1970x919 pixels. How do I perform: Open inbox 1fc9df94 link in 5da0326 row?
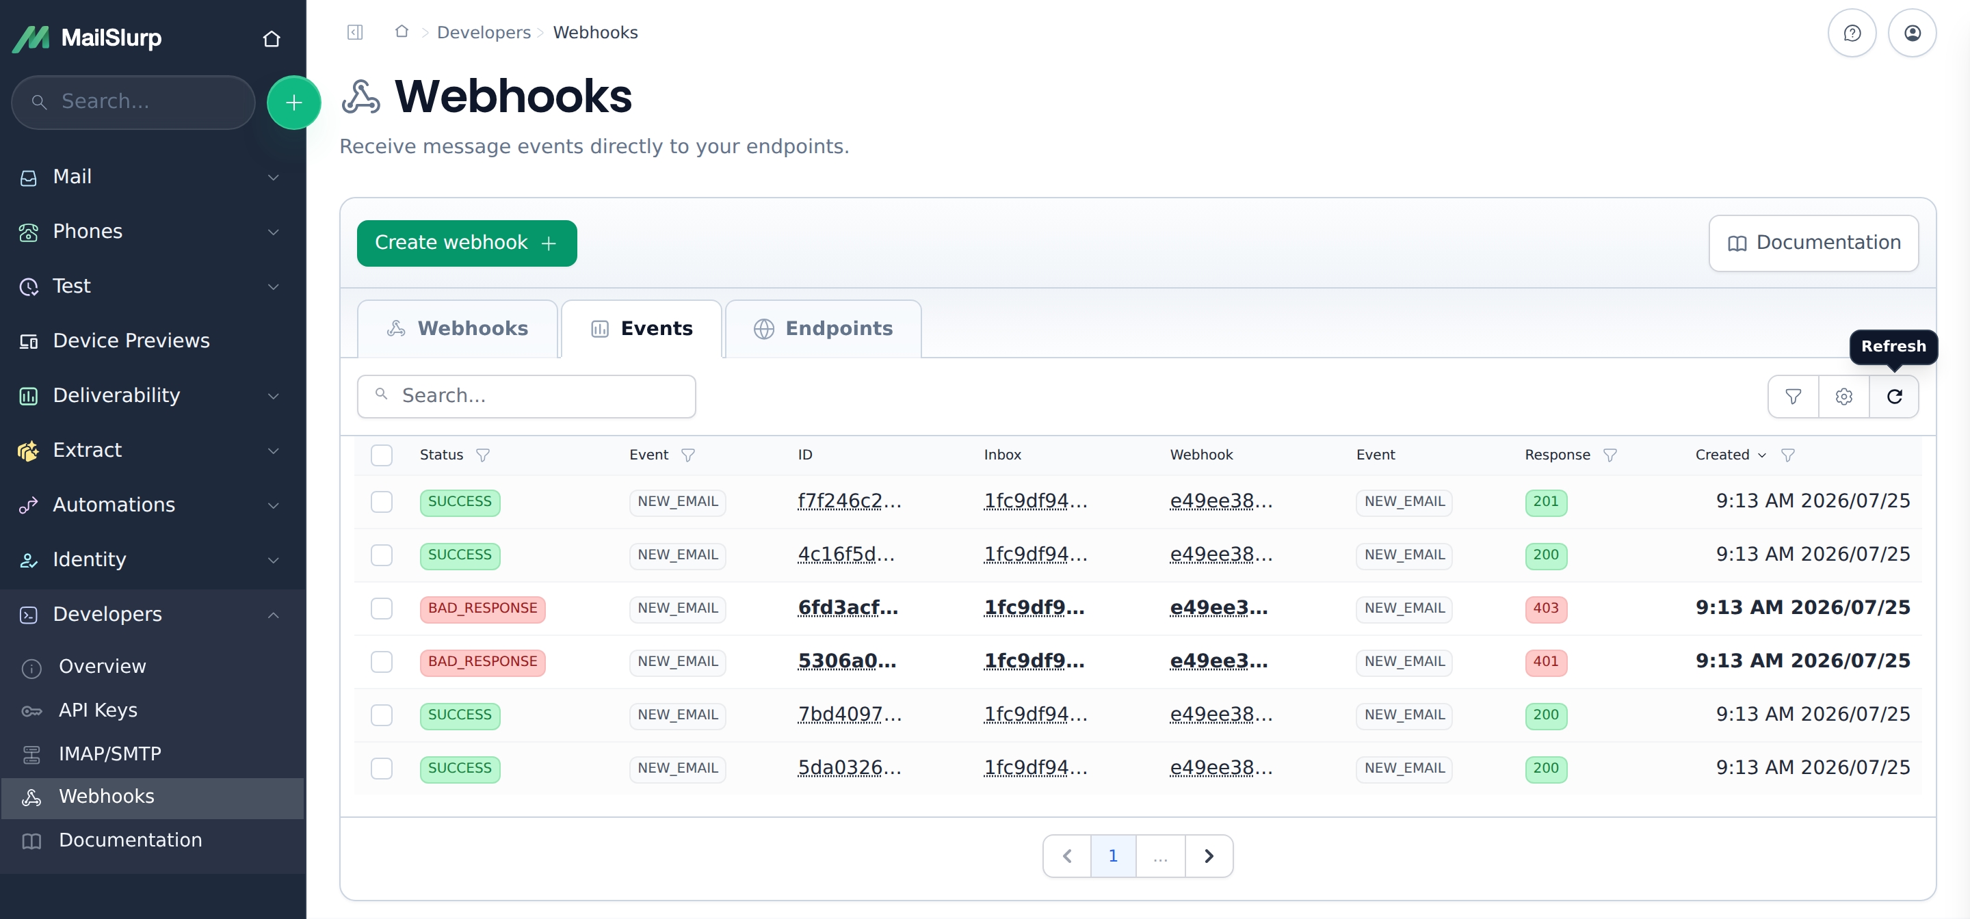point(1036,769)
